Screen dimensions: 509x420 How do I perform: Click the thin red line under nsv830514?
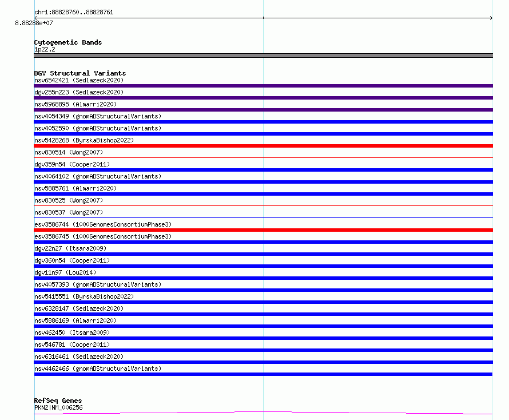(263, 157)
